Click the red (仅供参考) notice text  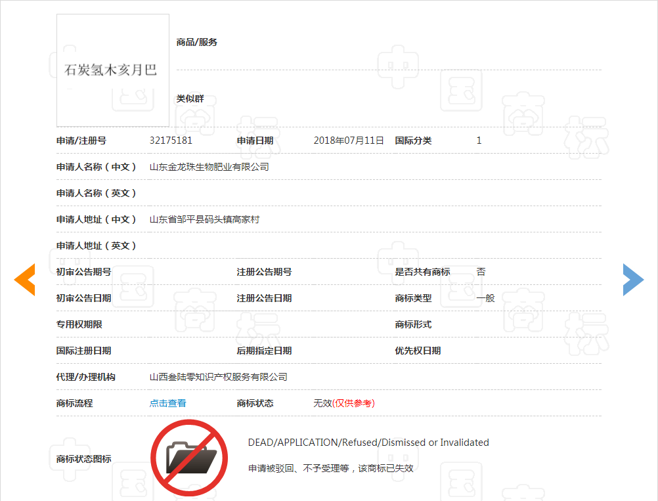[x=353, y=403]
